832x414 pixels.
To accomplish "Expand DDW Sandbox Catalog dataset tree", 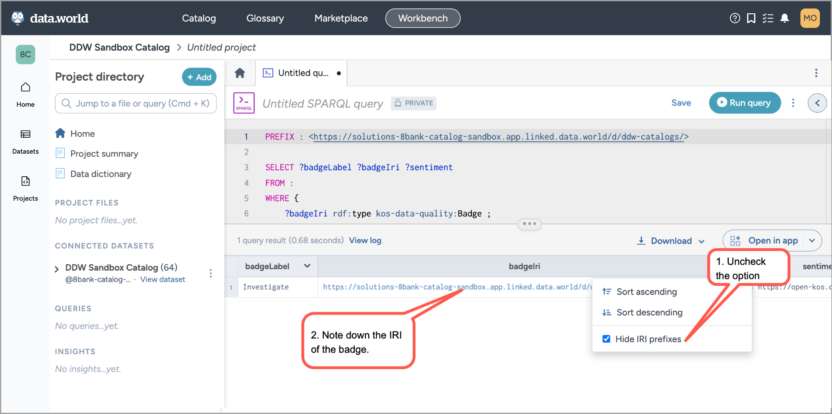I will click(57, 269).
